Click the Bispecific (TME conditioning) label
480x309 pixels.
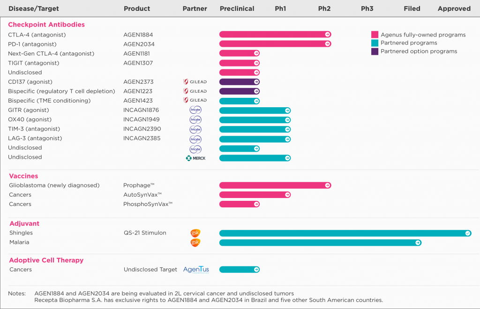pos(49,101)
